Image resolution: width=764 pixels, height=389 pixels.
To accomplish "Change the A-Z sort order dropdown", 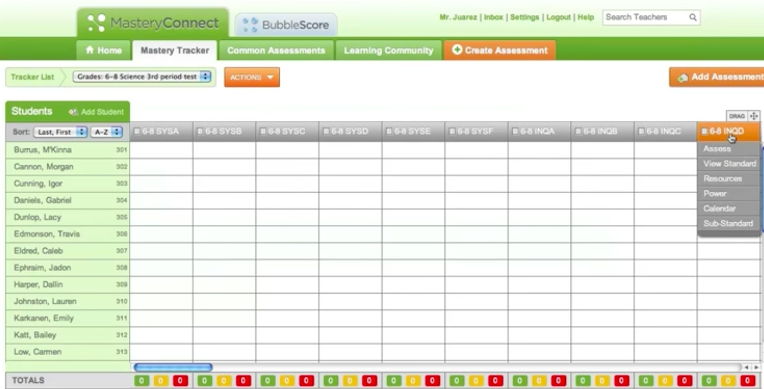I will coord(106,132).
